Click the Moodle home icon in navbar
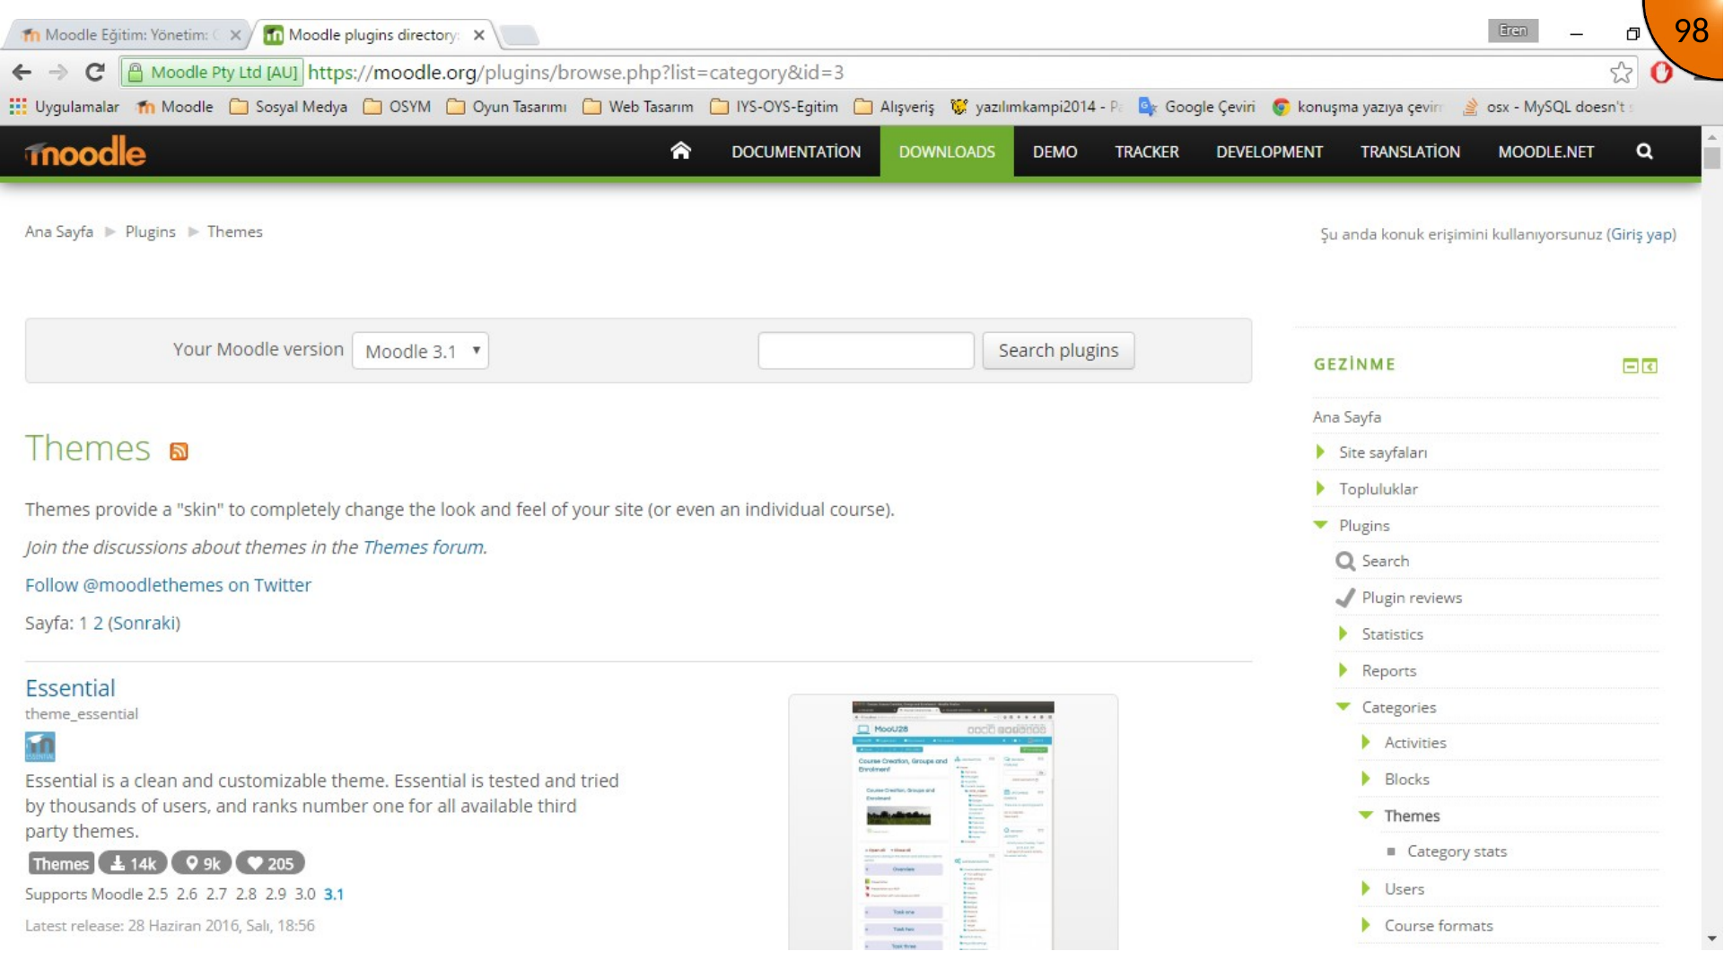This screenshot has height=969, width=1724. tap(680, 151)
